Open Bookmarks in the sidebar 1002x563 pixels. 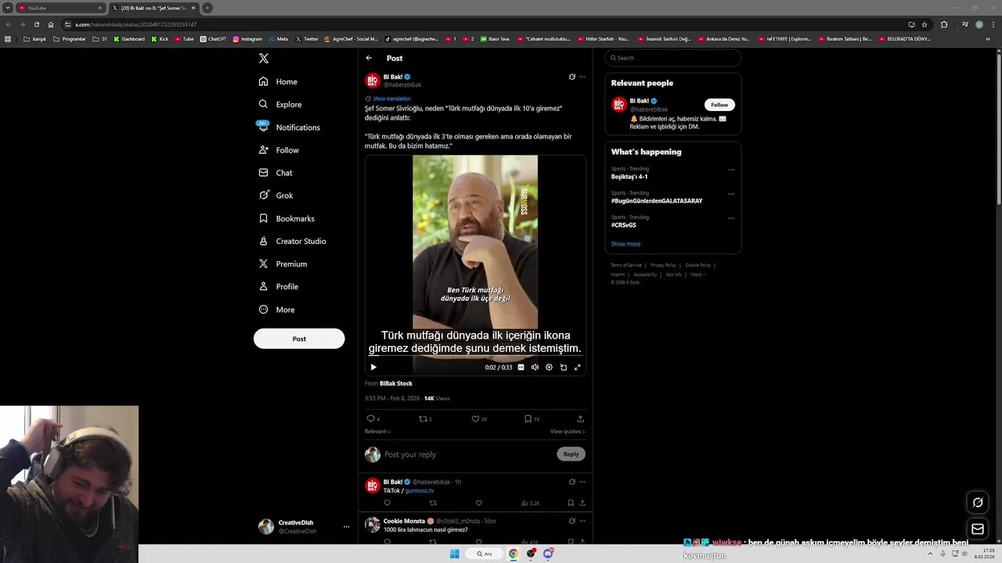tap(287, 218)
